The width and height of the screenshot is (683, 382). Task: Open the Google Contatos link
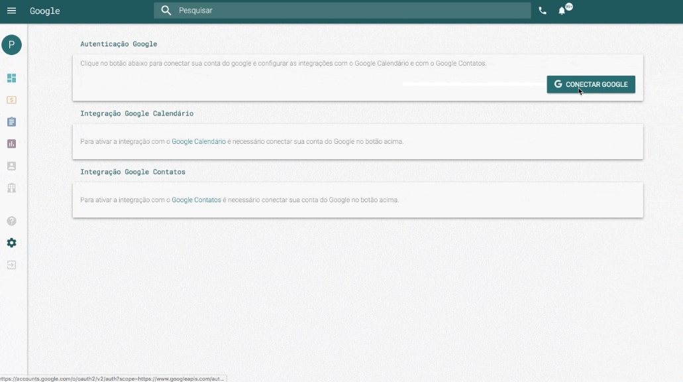coord(197,200)
